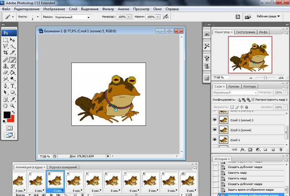Switch to the Журнал измерений tab
The width and height of the screenshot is (290, 196).
tap(63, 167)
